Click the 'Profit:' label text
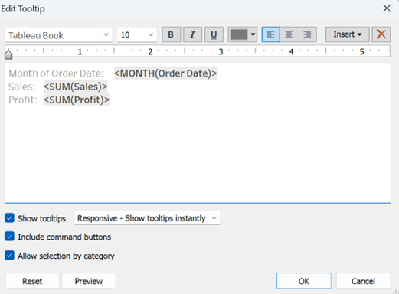This screenshot has height=294, width=399. (23, 100)
